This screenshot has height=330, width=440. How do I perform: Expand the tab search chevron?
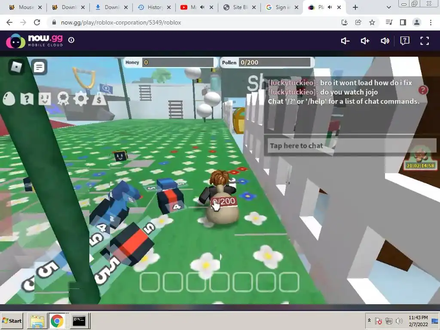[388, 7]
